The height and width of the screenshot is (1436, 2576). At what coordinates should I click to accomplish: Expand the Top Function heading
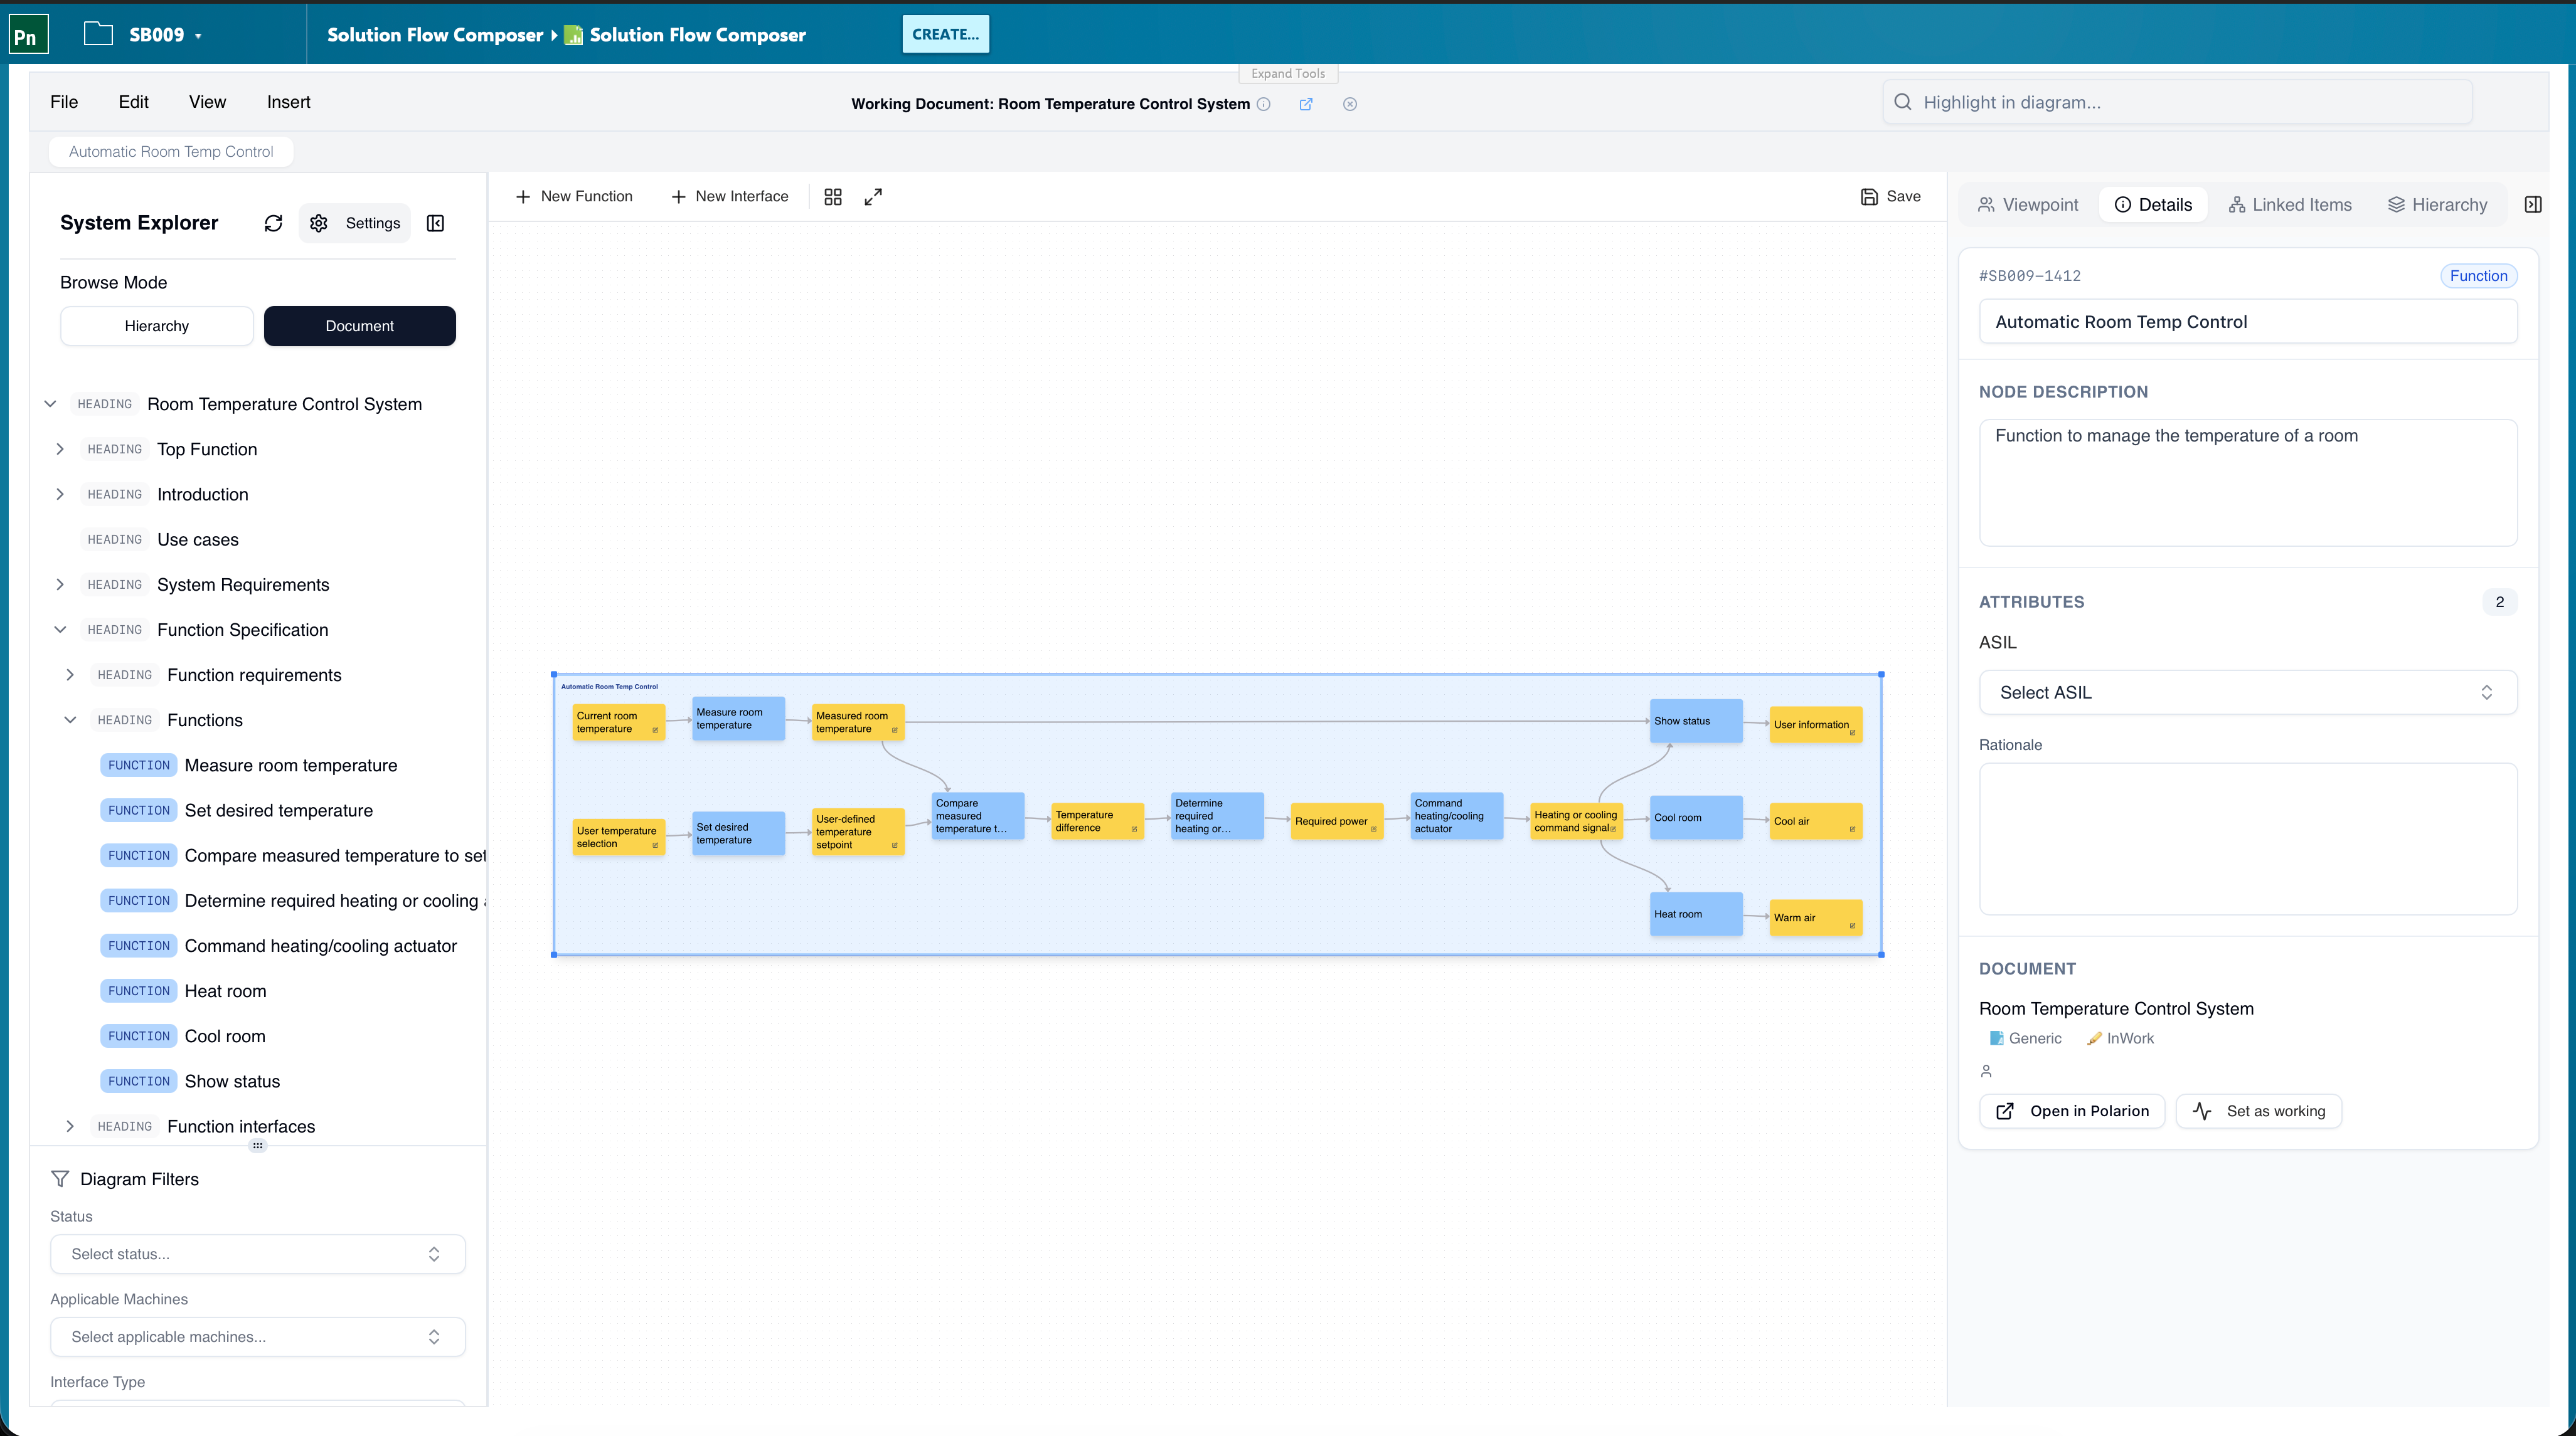60,449
